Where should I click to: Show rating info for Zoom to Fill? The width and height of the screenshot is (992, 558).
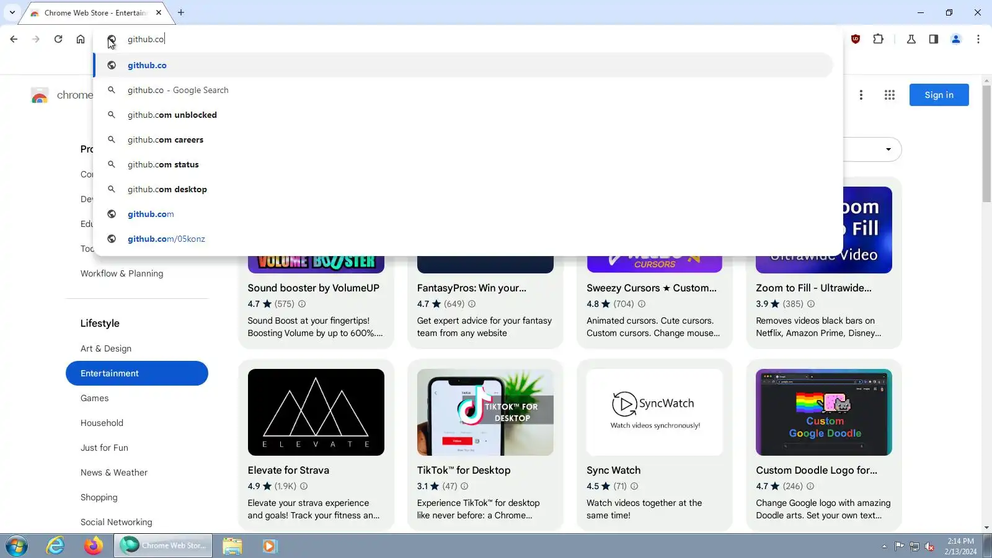(x=811, y=304)
